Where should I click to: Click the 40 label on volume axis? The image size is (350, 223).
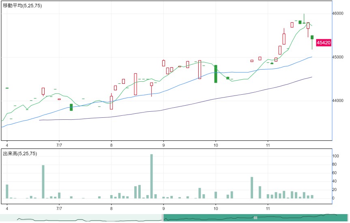coord(334,181)
